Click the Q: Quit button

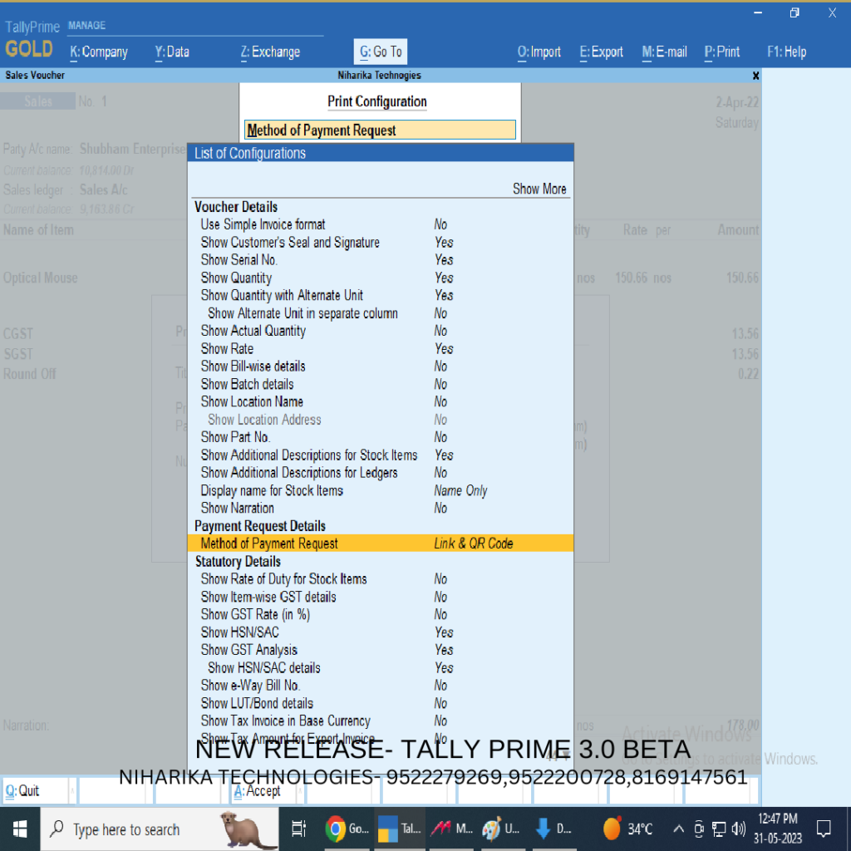[x=36, y=791]
